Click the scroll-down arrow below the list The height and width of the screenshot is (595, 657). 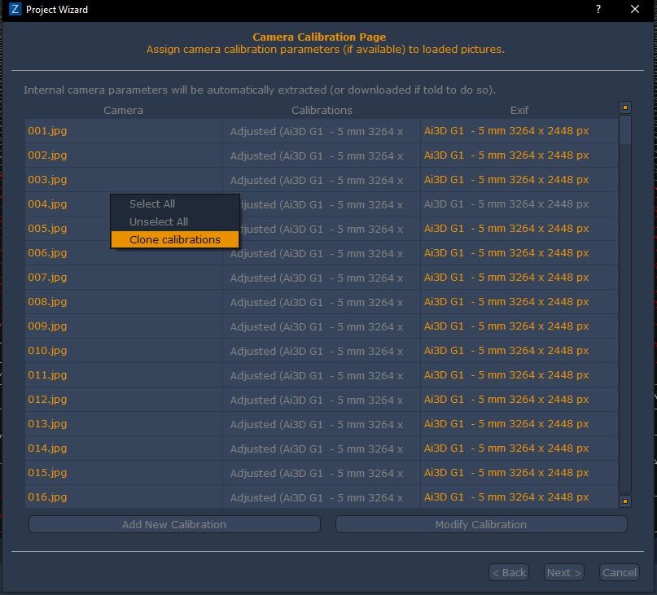(625, 501)
